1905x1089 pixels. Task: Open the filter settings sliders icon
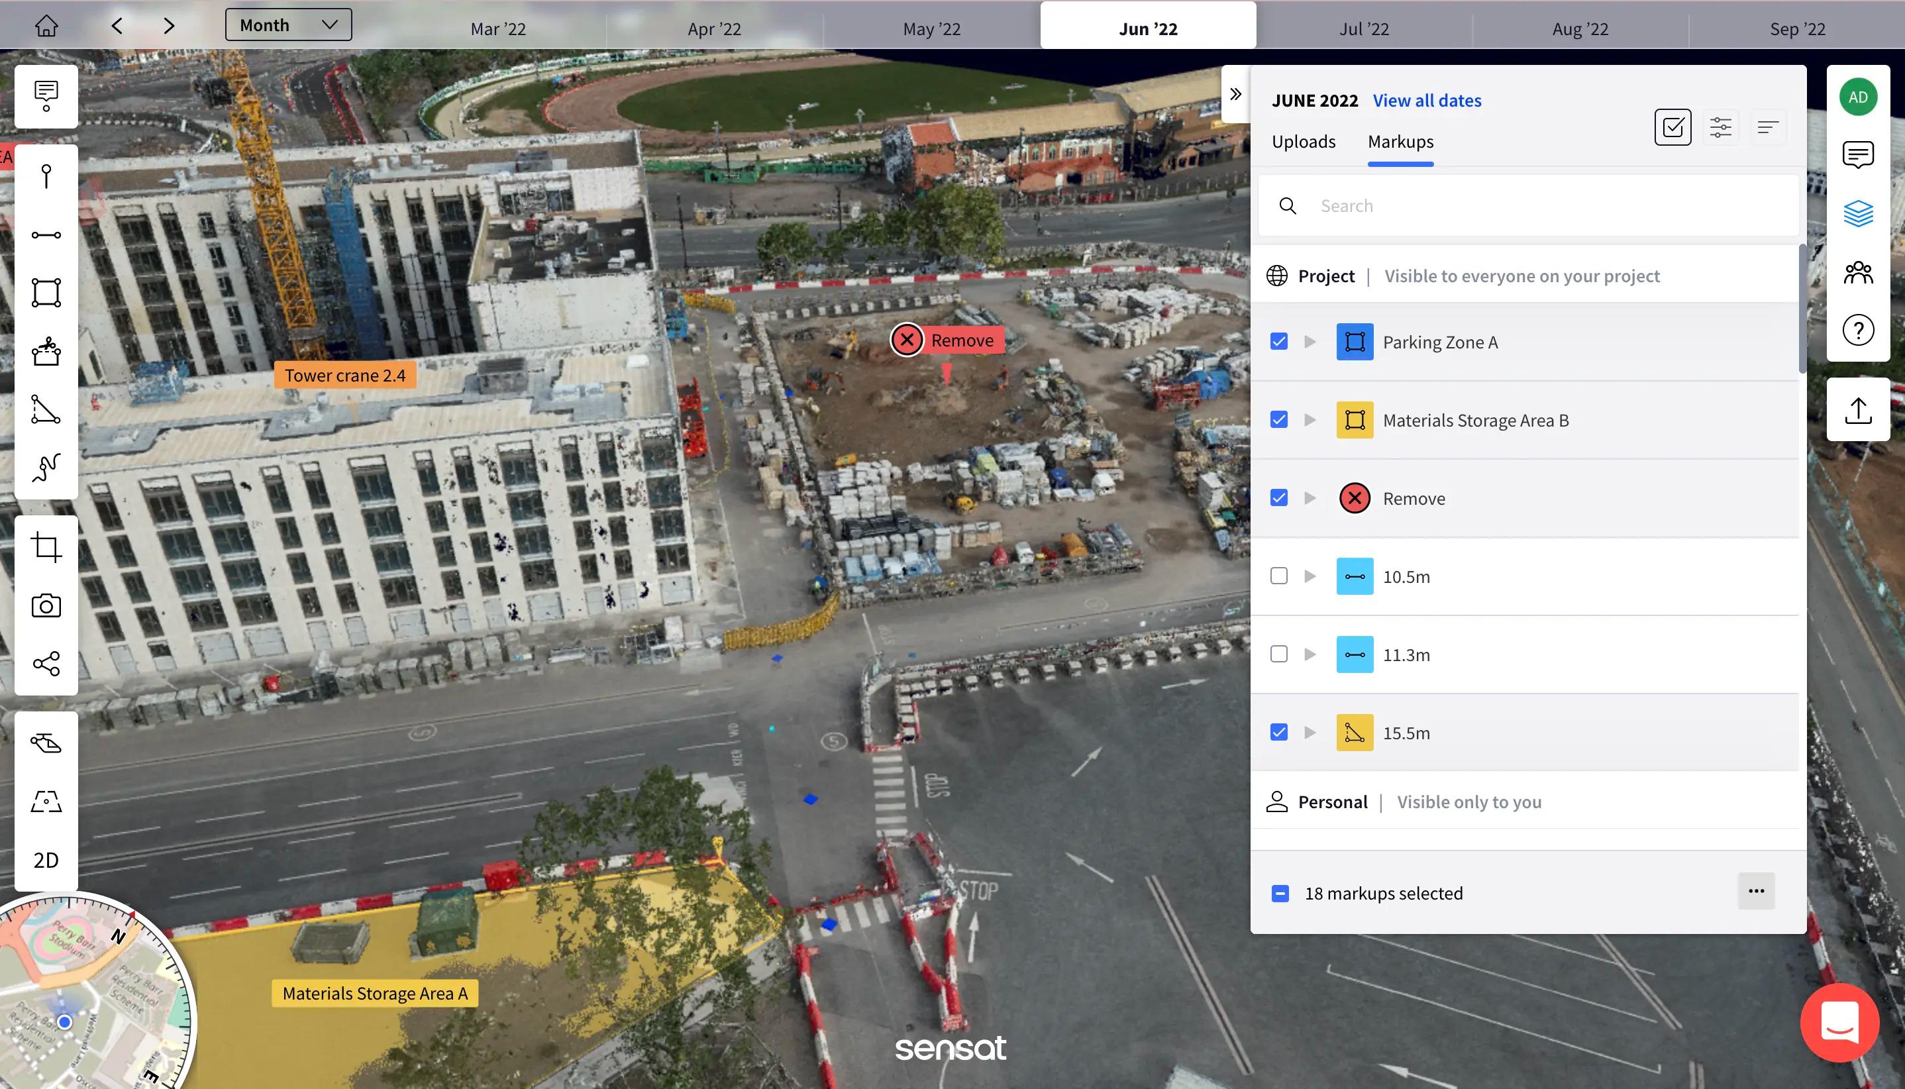(x=1720, y=127)
